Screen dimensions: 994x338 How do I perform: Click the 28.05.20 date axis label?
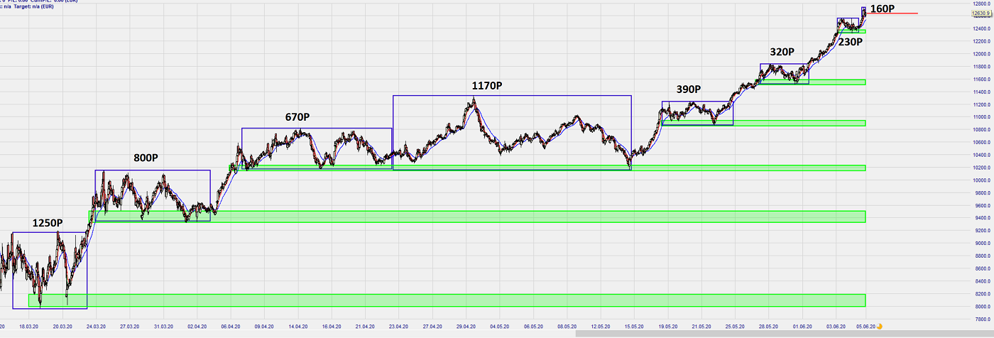768,327
